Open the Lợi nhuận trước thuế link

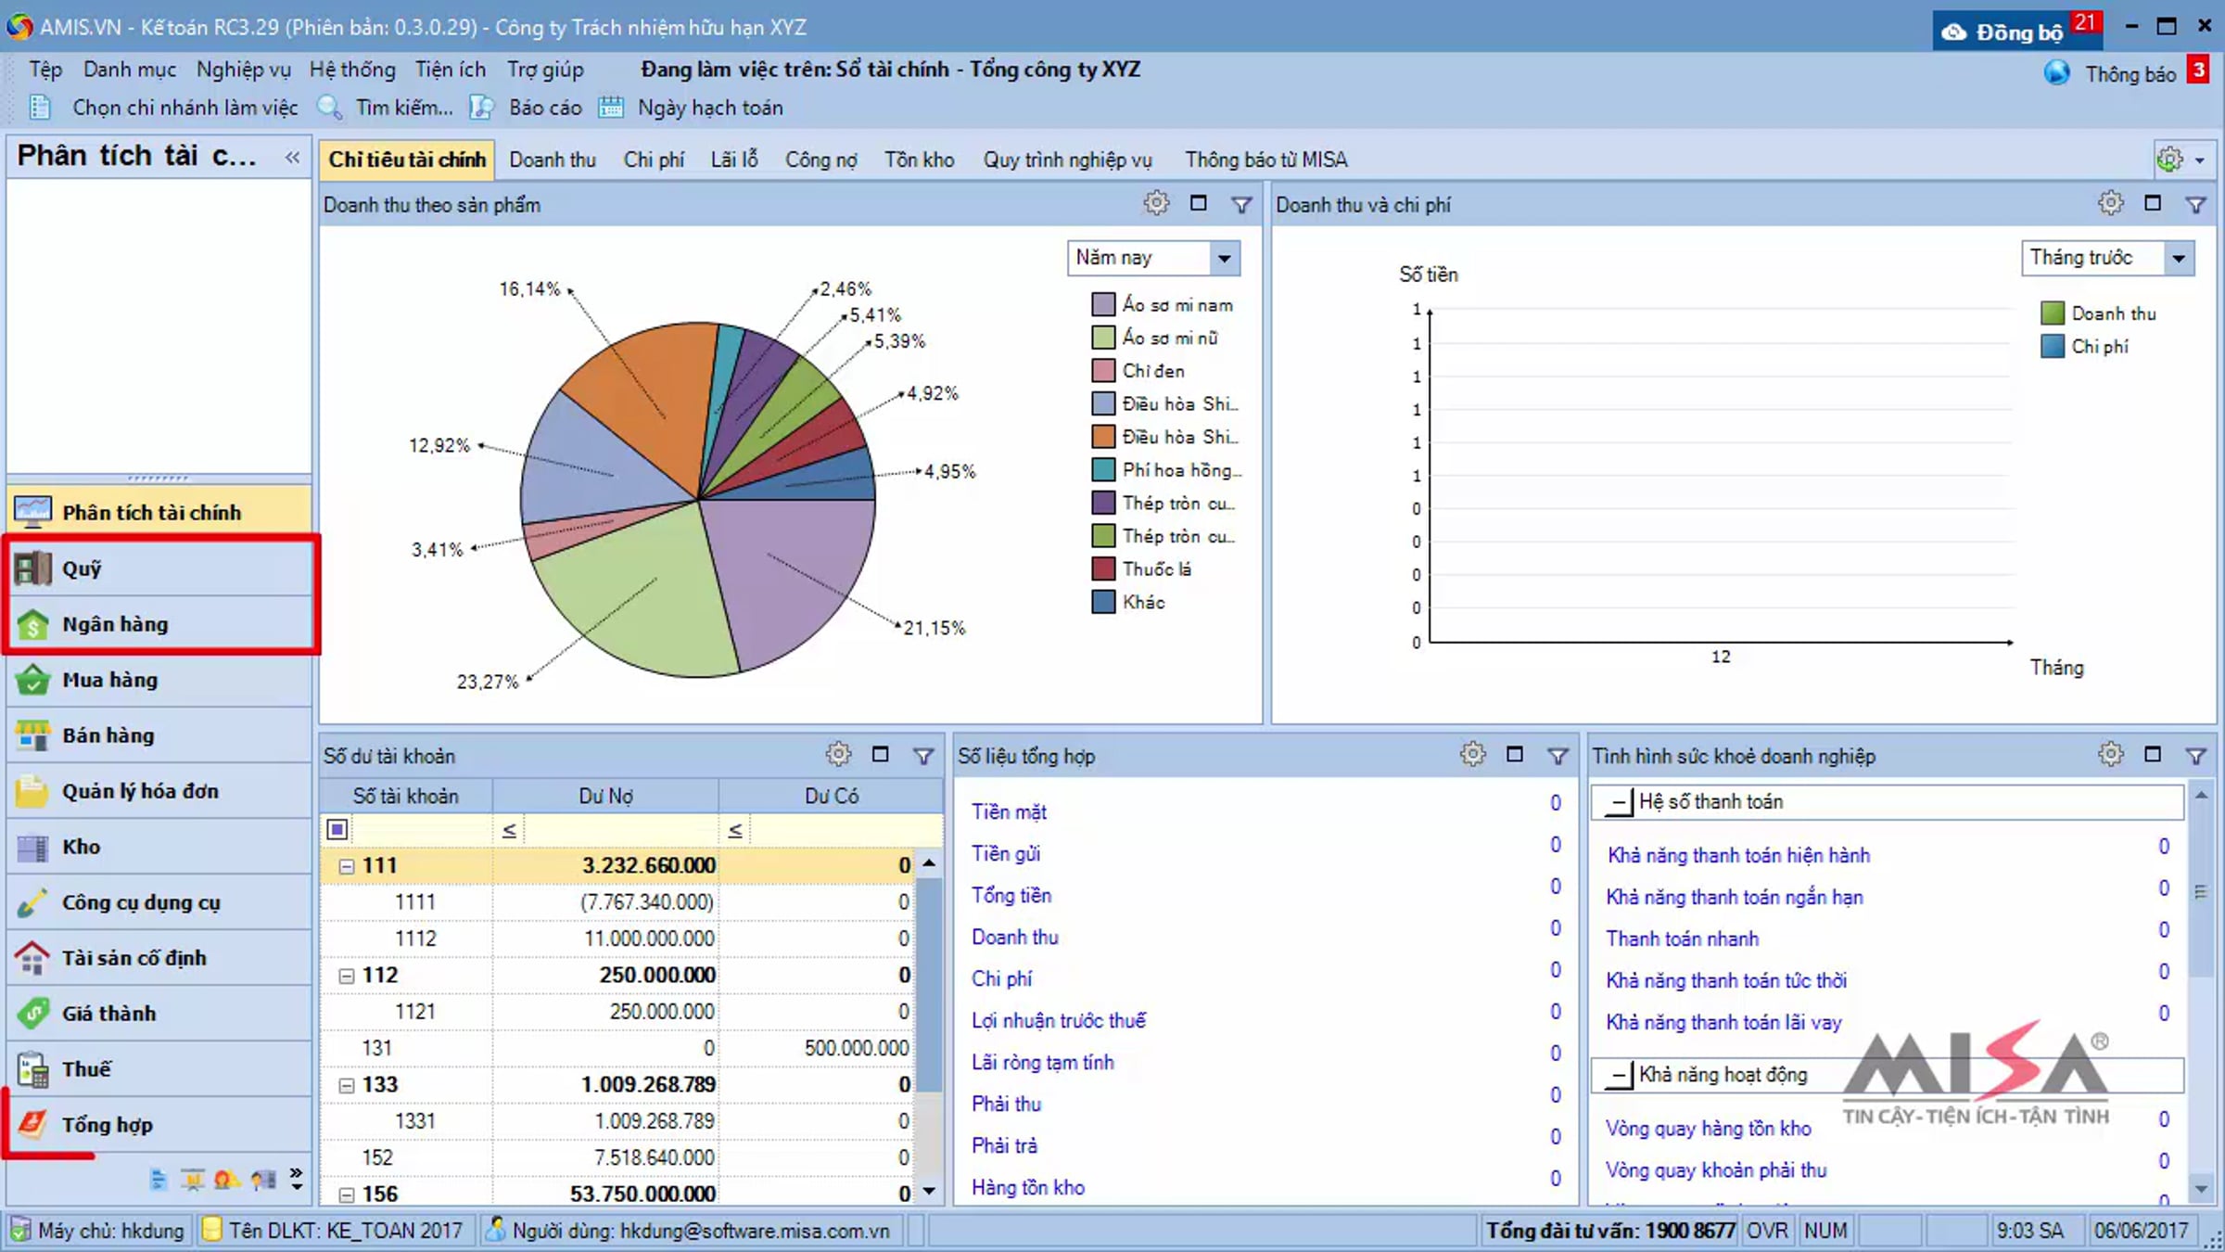point(1059,1021)
